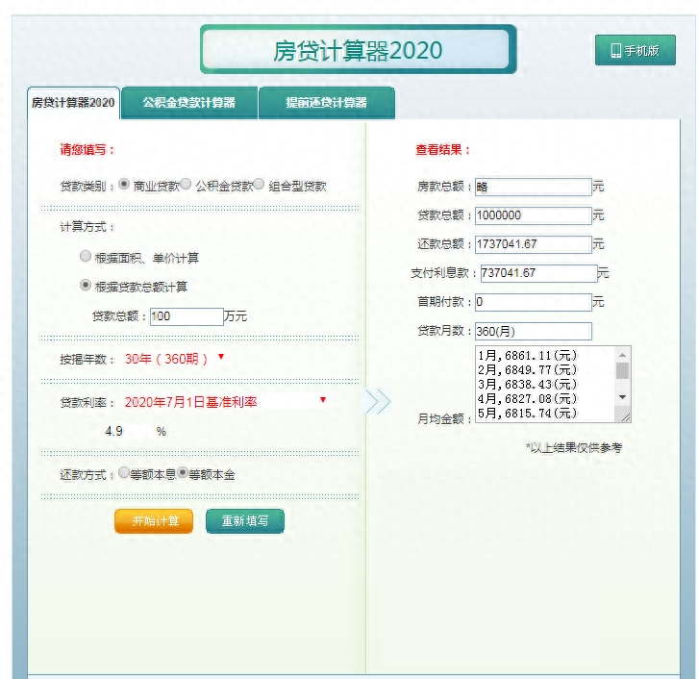The width and height of the screenshot is (698, 679).
Task: Choose 根据贷款总额计算 calculation method
Action: 86,285
